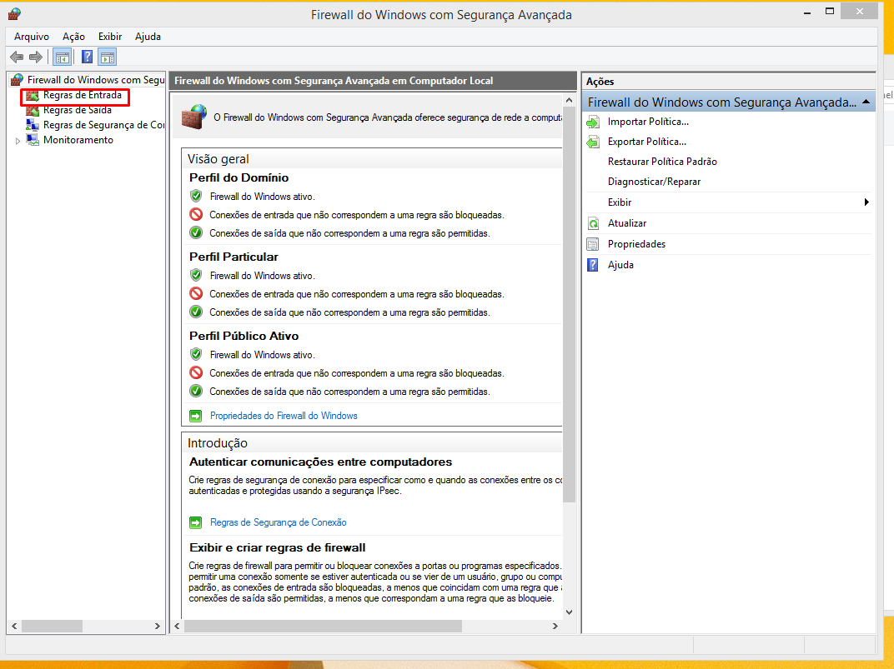The height and width of the screenshot is (669, 894).
Task: Click the Perfil Público Ativo heading
Action: 244,336
